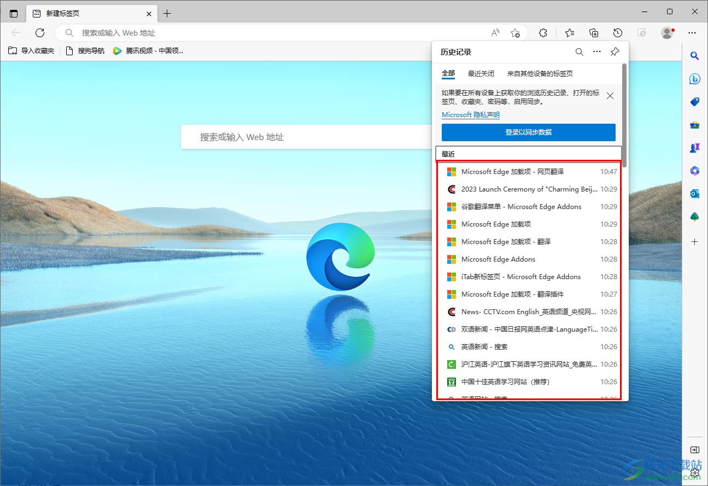The height and width of the screenshot is (486, 708).
Task: Switch to 最近关闭 tab
Action: click(x=481, y=73)
